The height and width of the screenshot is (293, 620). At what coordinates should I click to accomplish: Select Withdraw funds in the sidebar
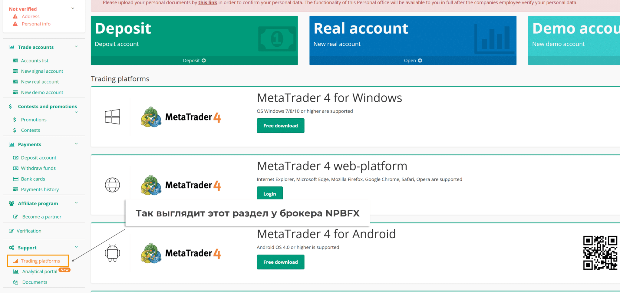click(38, 168)
